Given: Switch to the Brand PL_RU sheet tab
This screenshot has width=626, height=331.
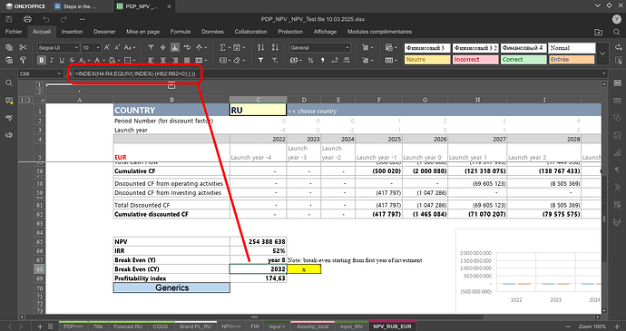Looking at the screenshot, I should coord(195,326).
